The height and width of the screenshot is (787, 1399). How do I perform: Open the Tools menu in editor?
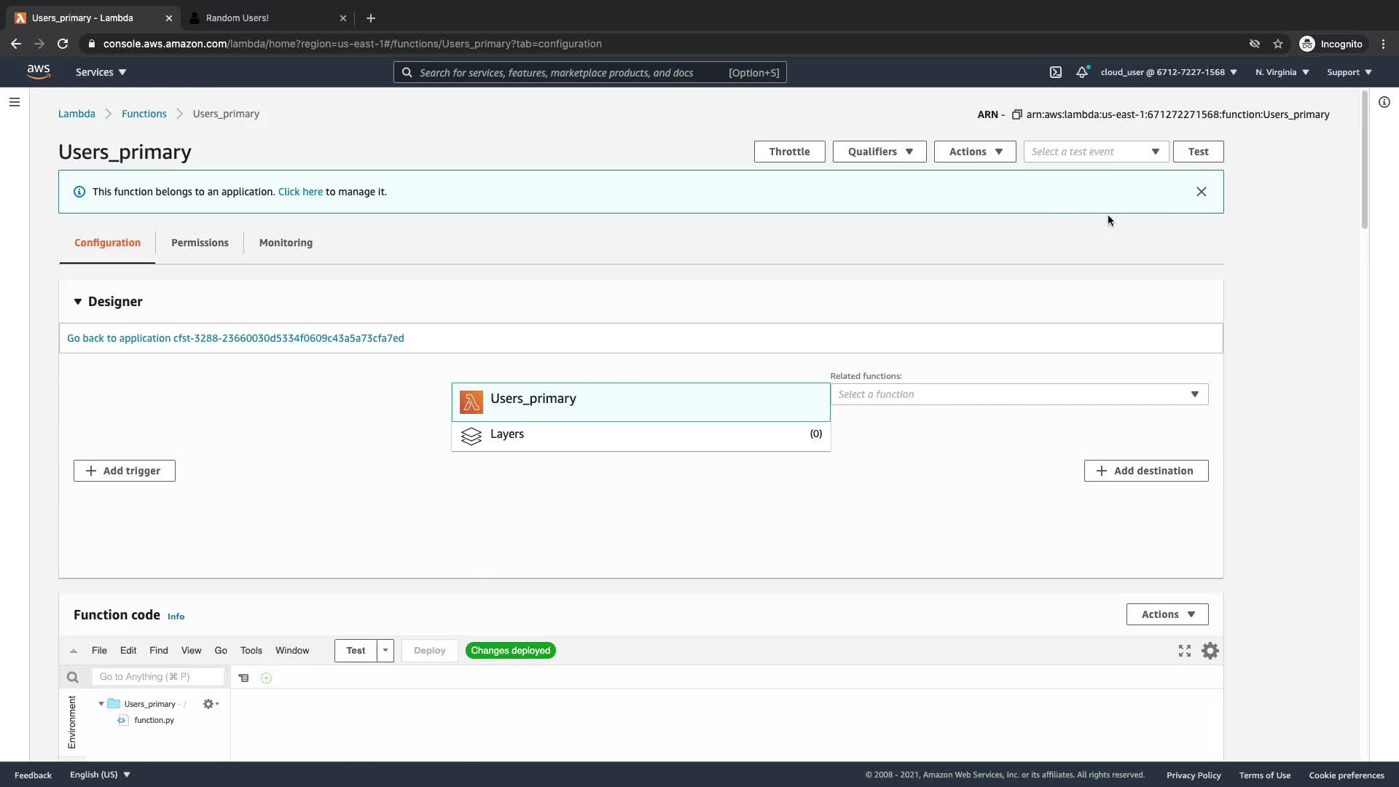pos(251,650)
